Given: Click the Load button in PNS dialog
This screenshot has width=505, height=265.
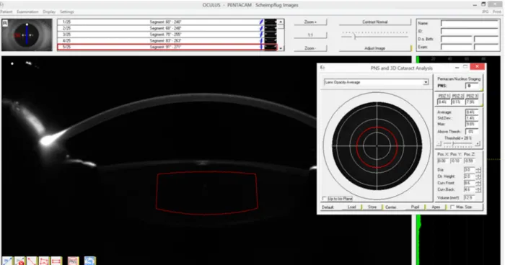Looking at the screenshot, I should point(352,207).
